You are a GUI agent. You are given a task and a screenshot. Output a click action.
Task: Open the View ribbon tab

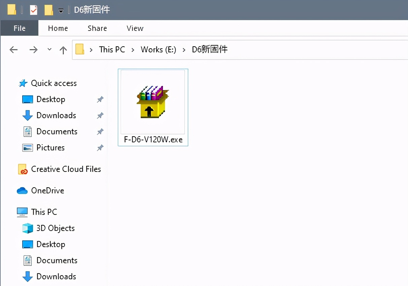pyautogui.click(x=135, y=28)
